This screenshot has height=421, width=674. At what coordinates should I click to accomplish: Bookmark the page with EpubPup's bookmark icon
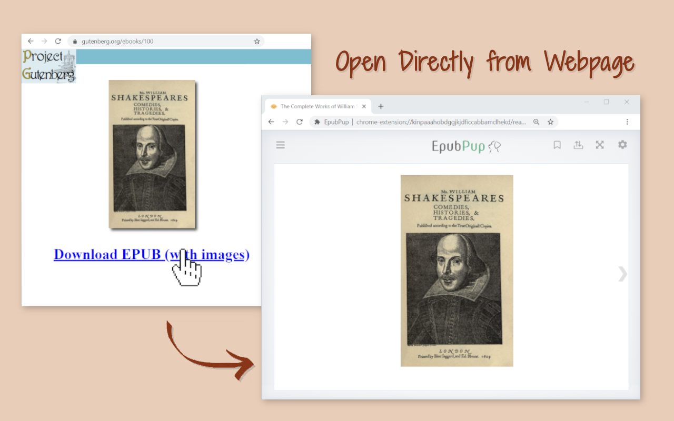[557, 144]
